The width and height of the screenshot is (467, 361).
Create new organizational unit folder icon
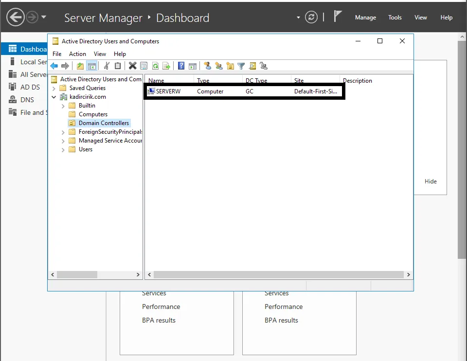(x=230, y=66)
